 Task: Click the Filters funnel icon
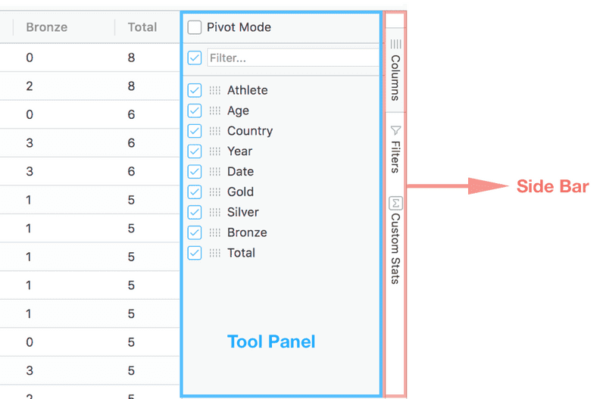point(395,130)
